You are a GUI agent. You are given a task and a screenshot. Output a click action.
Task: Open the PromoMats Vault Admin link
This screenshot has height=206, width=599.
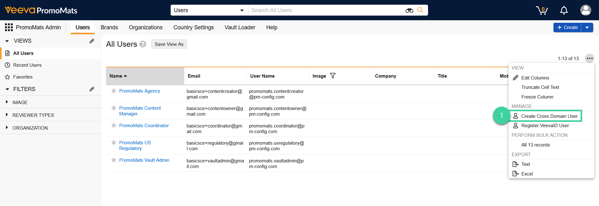coord(144,160)
